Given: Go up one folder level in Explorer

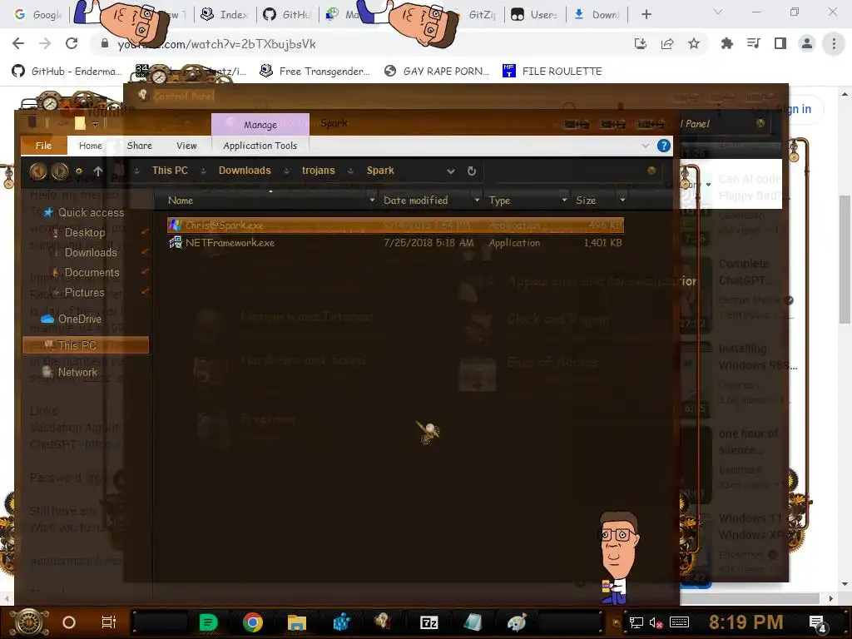Looking at the screenshot, I should tap(98, 171).
